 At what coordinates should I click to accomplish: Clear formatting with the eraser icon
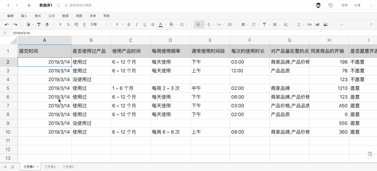click(47, 24)
